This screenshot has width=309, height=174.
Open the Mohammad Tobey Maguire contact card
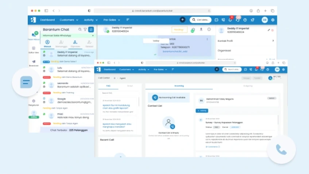[238, 100]
